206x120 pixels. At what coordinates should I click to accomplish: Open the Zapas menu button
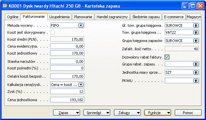point(66,113)
